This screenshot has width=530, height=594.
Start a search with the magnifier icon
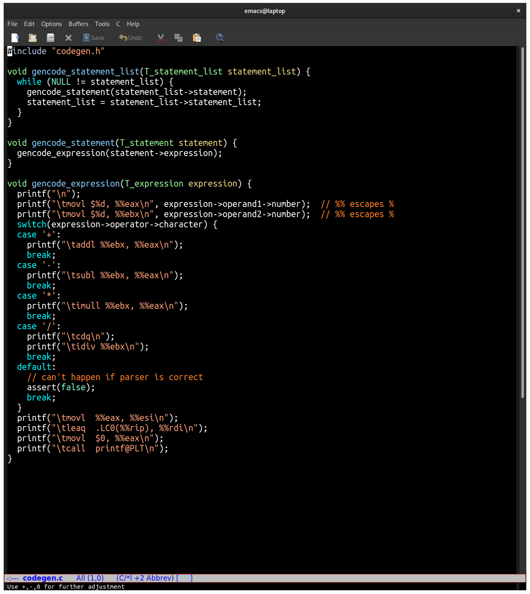[220, 37]
